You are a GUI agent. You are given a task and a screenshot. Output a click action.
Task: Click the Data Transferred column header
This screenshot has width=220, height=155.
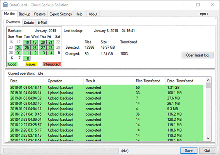point(184,81)
